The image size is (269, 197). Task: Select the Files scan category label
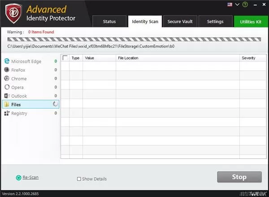coord(16,105)
